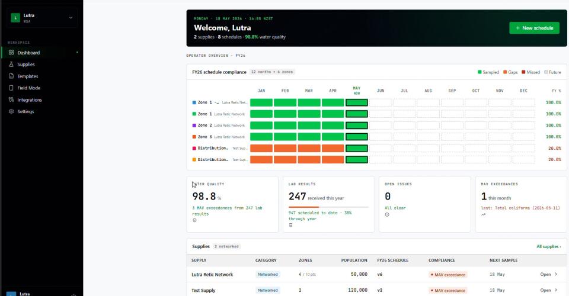Click MAV exceedance badge for Lutra Retic Network
Viewport: 569px width, 296px height.
pos(448,275)
